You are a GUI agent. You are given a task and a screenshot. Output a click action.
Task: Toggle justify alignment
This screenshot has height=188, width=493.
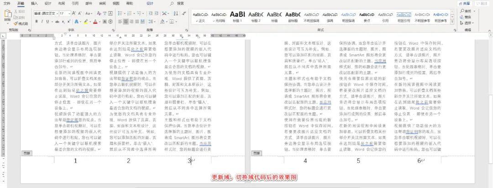point(138,22)
